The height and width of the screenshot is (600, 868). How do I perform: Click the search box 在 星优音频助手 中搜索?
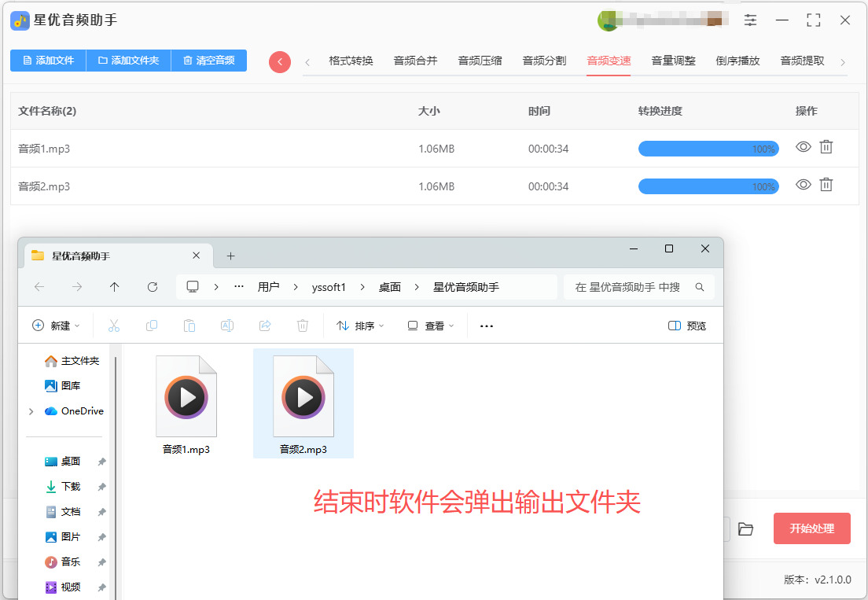click(639, 287)
